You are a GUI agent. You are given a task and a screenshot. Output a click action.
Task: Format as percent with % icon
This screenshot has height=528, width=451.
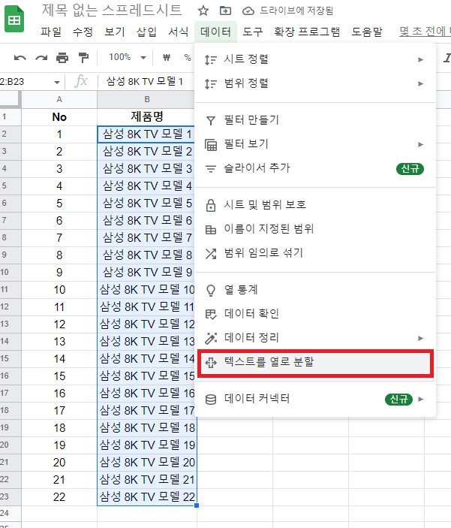pos(188,58)
